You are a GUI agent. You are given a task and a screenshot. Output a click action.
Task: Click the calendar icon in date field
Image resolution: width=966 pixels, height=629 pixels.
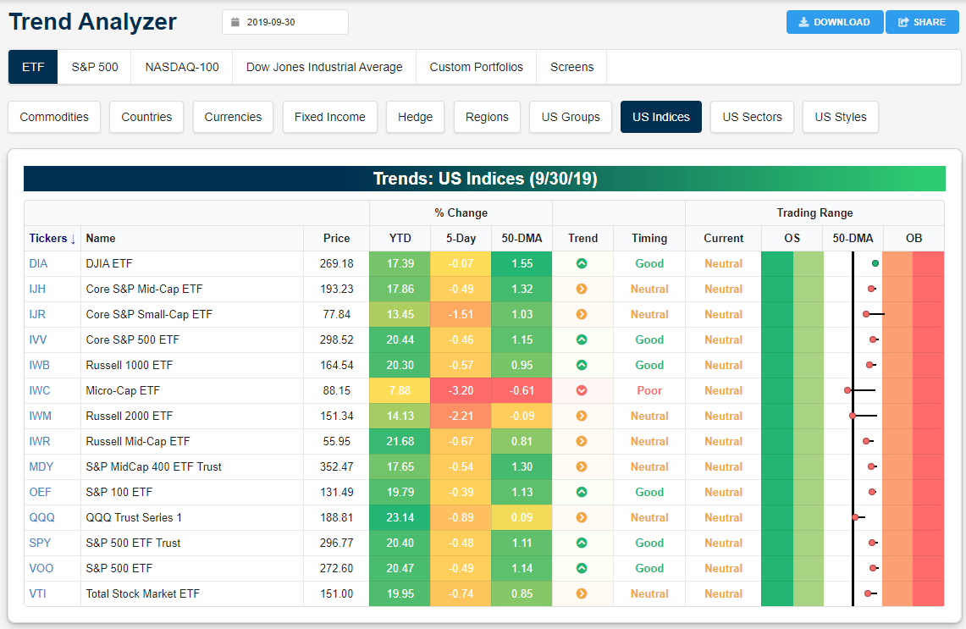tap(235, 23)
